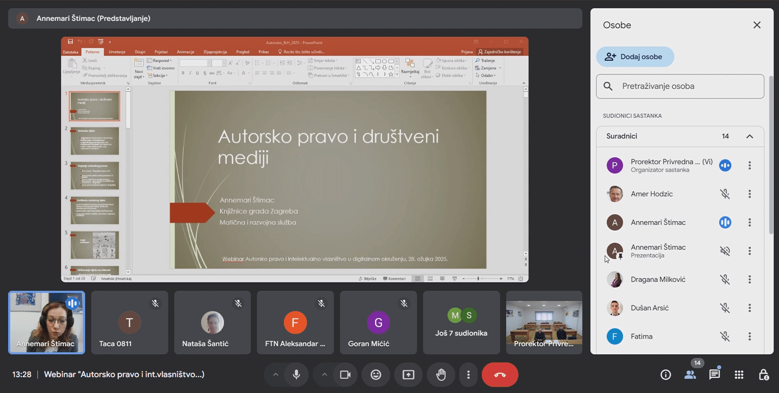Open the activities grid icon

739,375
